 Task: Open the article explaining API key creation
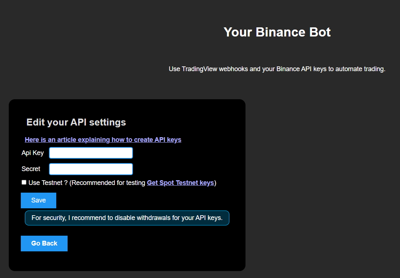[103, 140]
